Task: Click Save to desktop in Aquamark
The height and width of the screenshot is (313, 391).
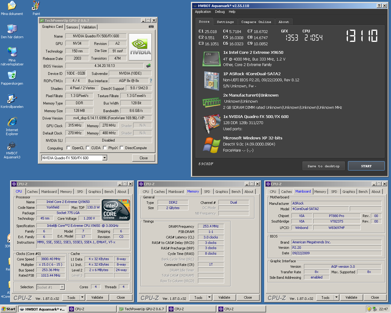Action: point(323,166)
